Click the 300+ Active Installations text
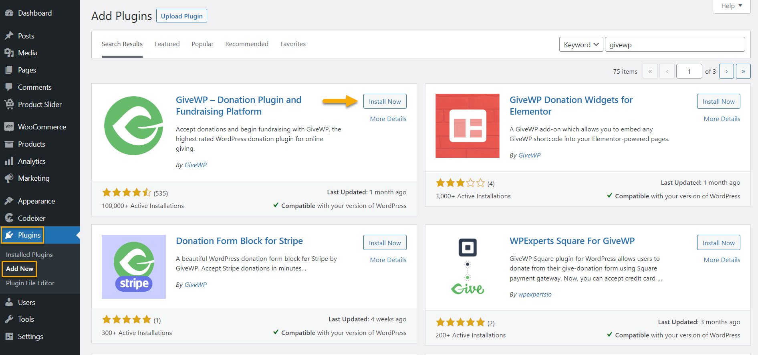 click(137, 333)
